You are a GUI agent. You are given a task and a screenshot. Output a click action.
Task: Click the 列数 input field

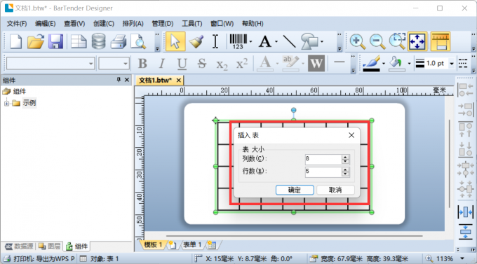[323, 159]
